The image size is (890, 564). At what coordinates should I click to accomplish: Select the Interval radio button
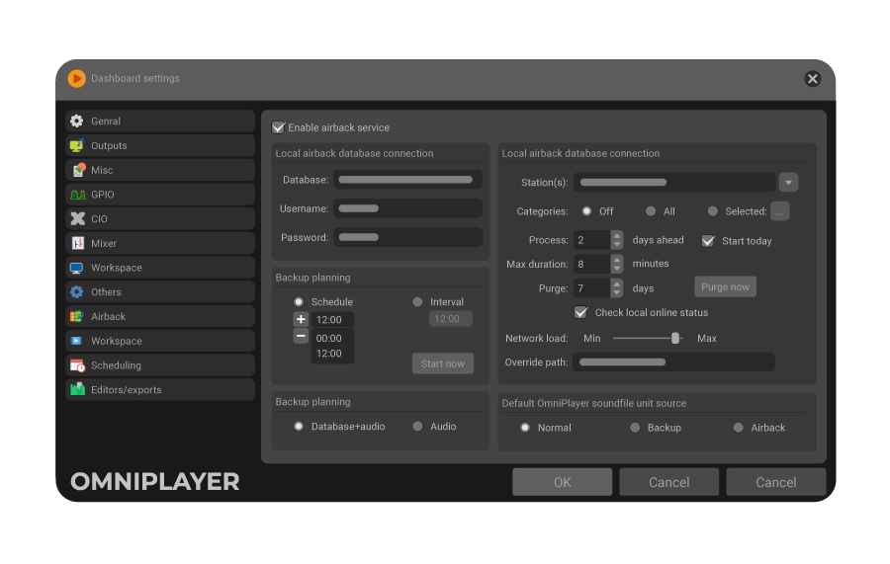[417, 301]
